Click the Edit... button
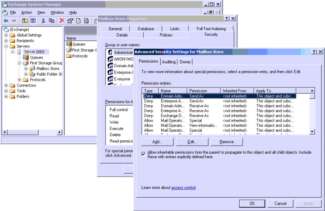This screenshot has height=211, width=325. pyautogui.click(x=192, y=142)
